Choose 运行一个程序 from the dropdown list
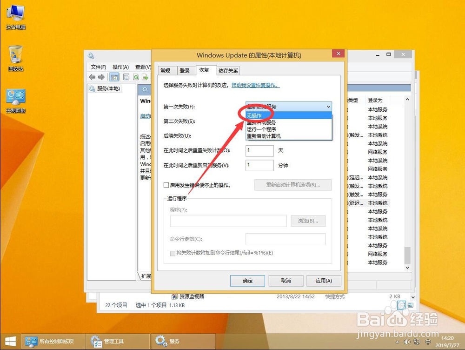The image size is (465, 350). click(x=289, y=129)
